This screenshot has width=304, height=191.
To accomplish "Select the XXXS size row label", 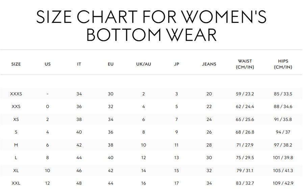I will (16, 94).
